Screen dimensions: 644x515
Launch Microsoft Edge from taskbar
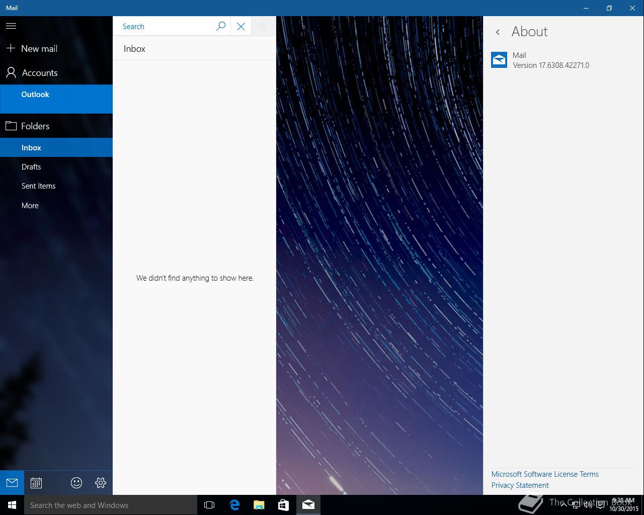(x=234, y=505)
